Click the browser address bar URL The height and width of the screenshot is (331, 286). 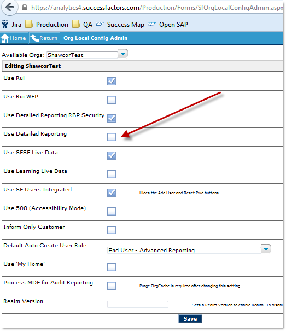coord(156,8)
